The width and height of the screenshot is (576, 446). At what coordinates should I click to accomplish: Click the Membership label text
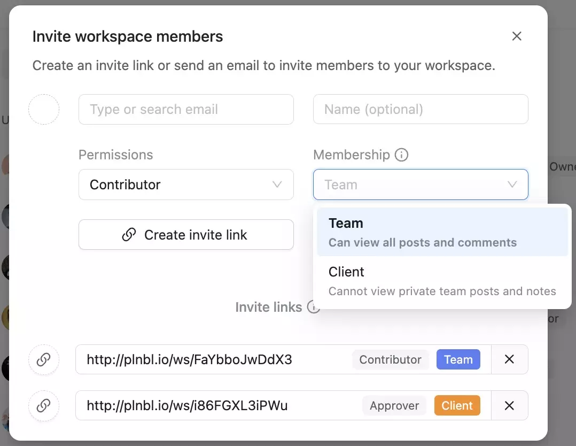(352, 155)
